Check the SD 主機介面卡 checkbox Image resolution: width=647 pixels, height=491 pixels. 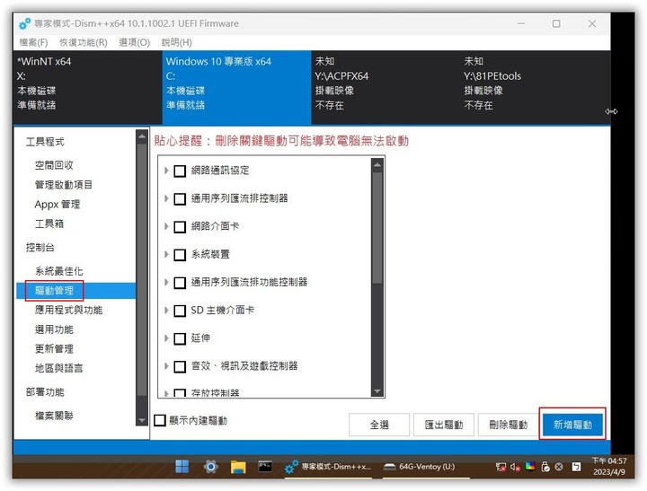tap(180, 311)
